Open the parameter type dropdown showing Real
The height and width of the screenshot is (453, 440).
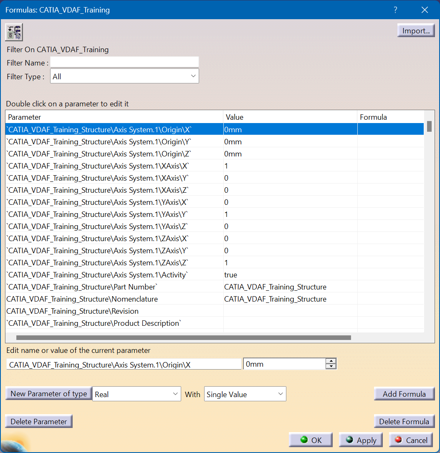[x=137, y=394]
